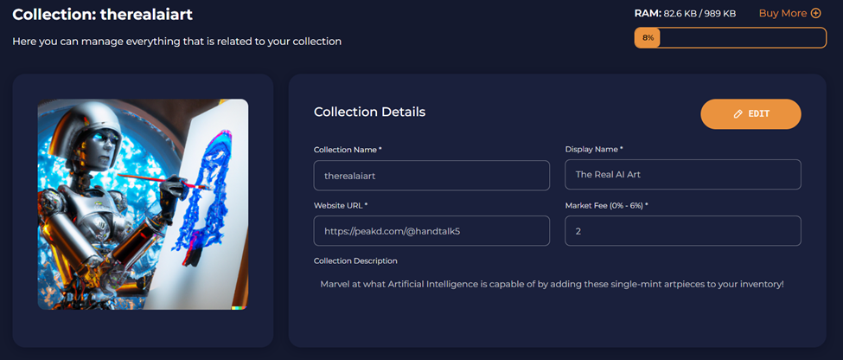Click the empty part of the RAM bar

[x=743, y=38]
